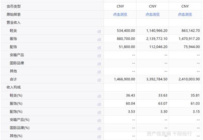
Task: Click chart icon next to 其他(%)
Action: coord(99,137)
